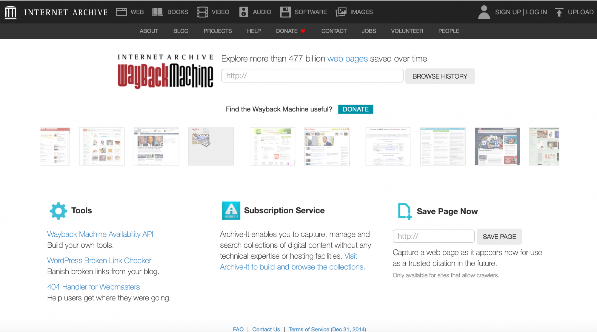
Task: Open the football players site thumbnail
Action: pyautogui.click(x=497, y=146)
